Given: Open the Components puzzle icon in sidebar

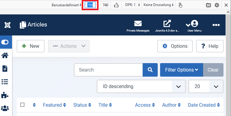Looking at the screenshot, I should [x=5, y=95].
